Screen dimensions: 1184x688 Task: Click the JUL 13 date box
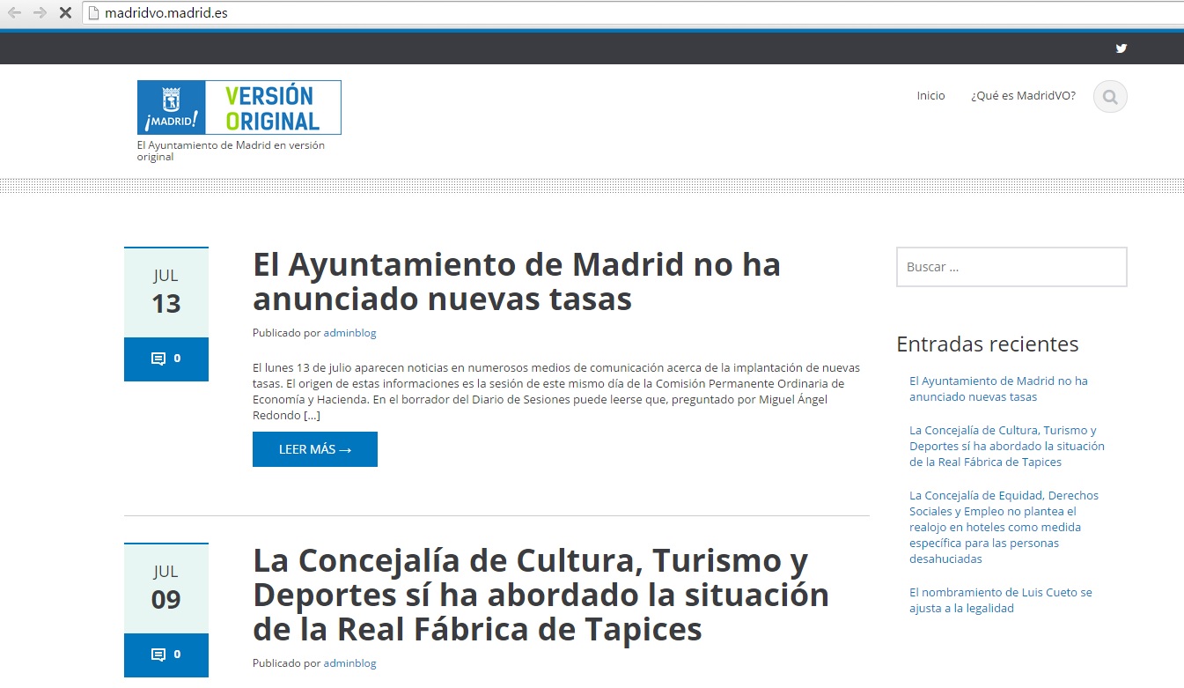[166, 292]
